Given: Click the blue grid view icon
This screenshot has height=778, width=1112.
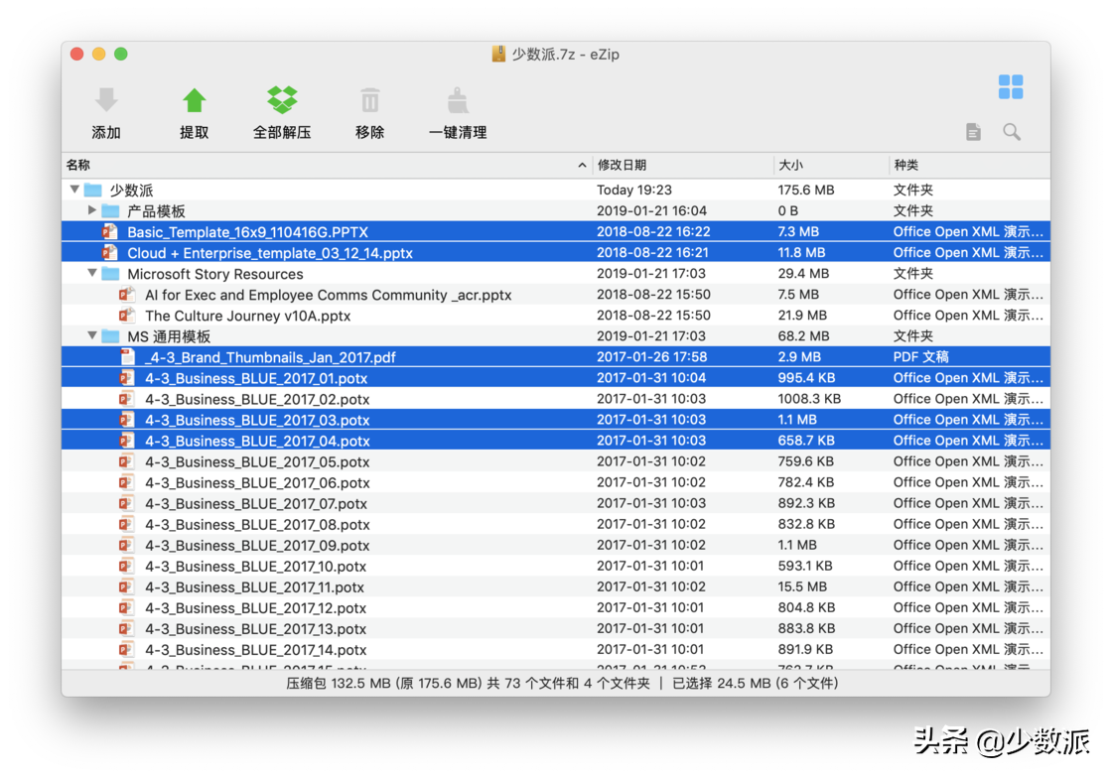Looking at the screenshot, I should tap(1011, 86).
